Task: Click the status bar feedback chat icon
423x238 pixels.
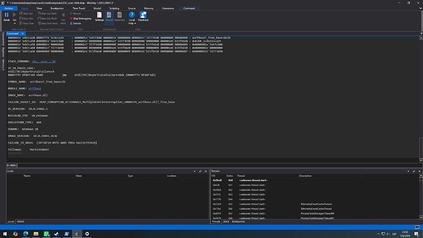Action: (417, 227)
